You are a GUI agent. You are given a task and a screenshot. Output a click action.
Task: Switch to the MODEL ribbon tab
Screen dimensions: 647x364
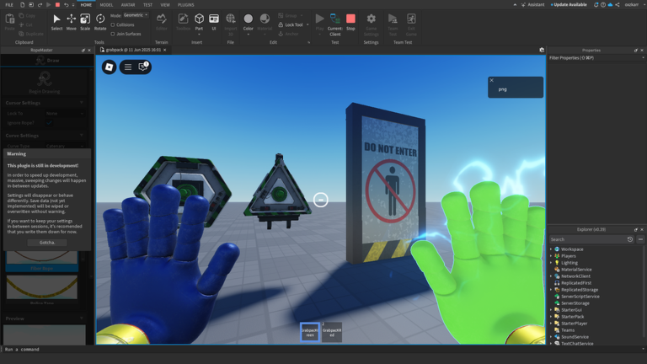(x=106, y=5)
